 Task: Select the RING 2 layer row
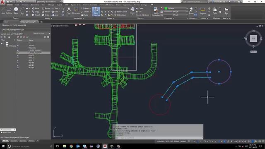[34, 60]
